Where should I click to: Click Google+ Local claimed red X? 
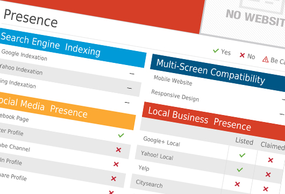tap(270, 160)
